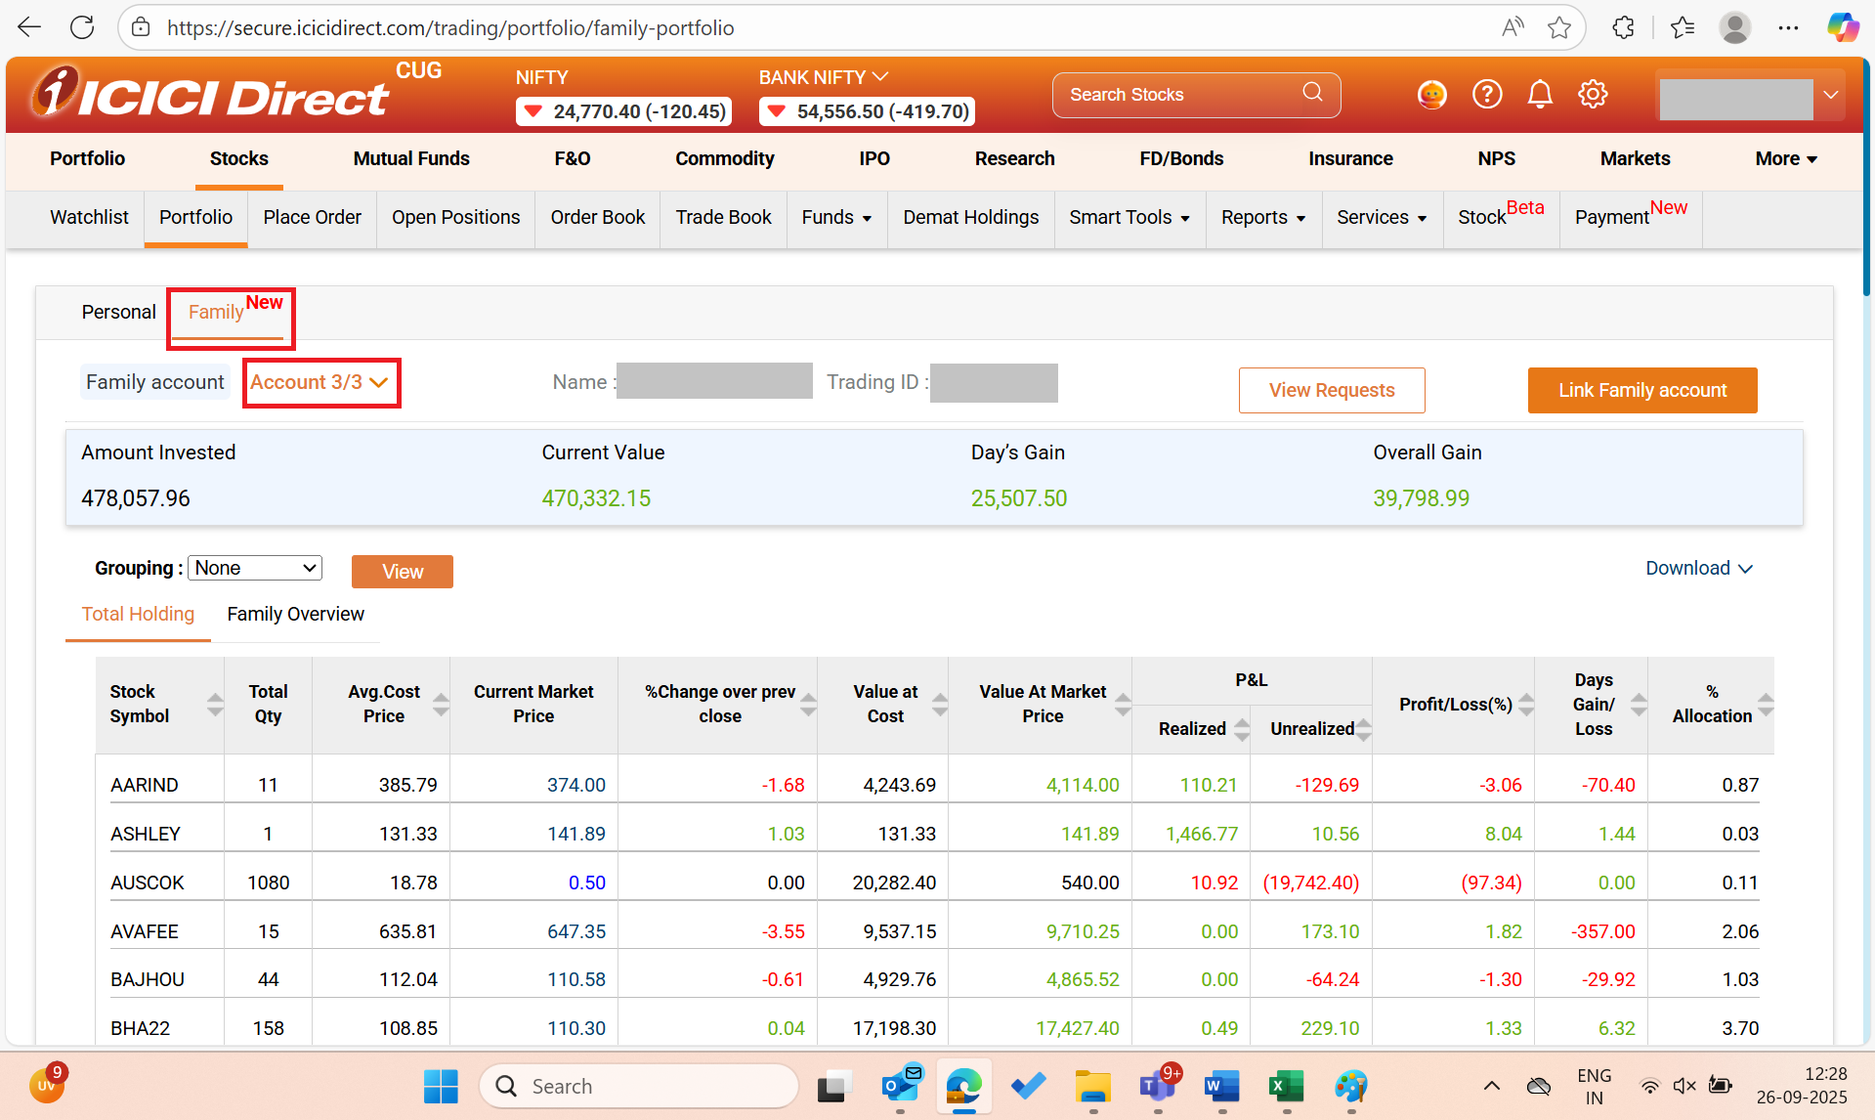Expand the Account 3/3 dropdown
This screenshot has height=1120, width=1875.
(320, 382)
